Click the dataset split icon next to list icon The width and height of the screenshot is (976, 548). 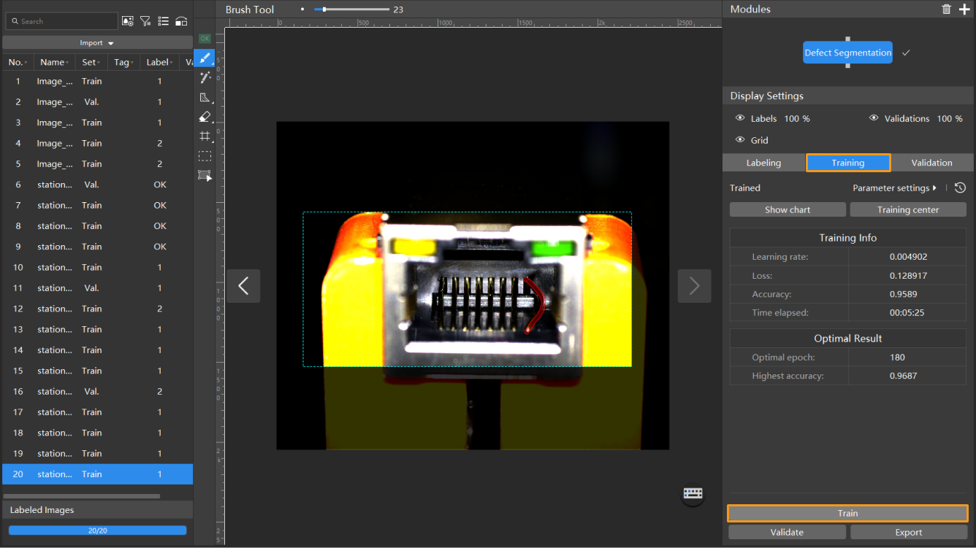pyautogui.click(x=181, y=21)
